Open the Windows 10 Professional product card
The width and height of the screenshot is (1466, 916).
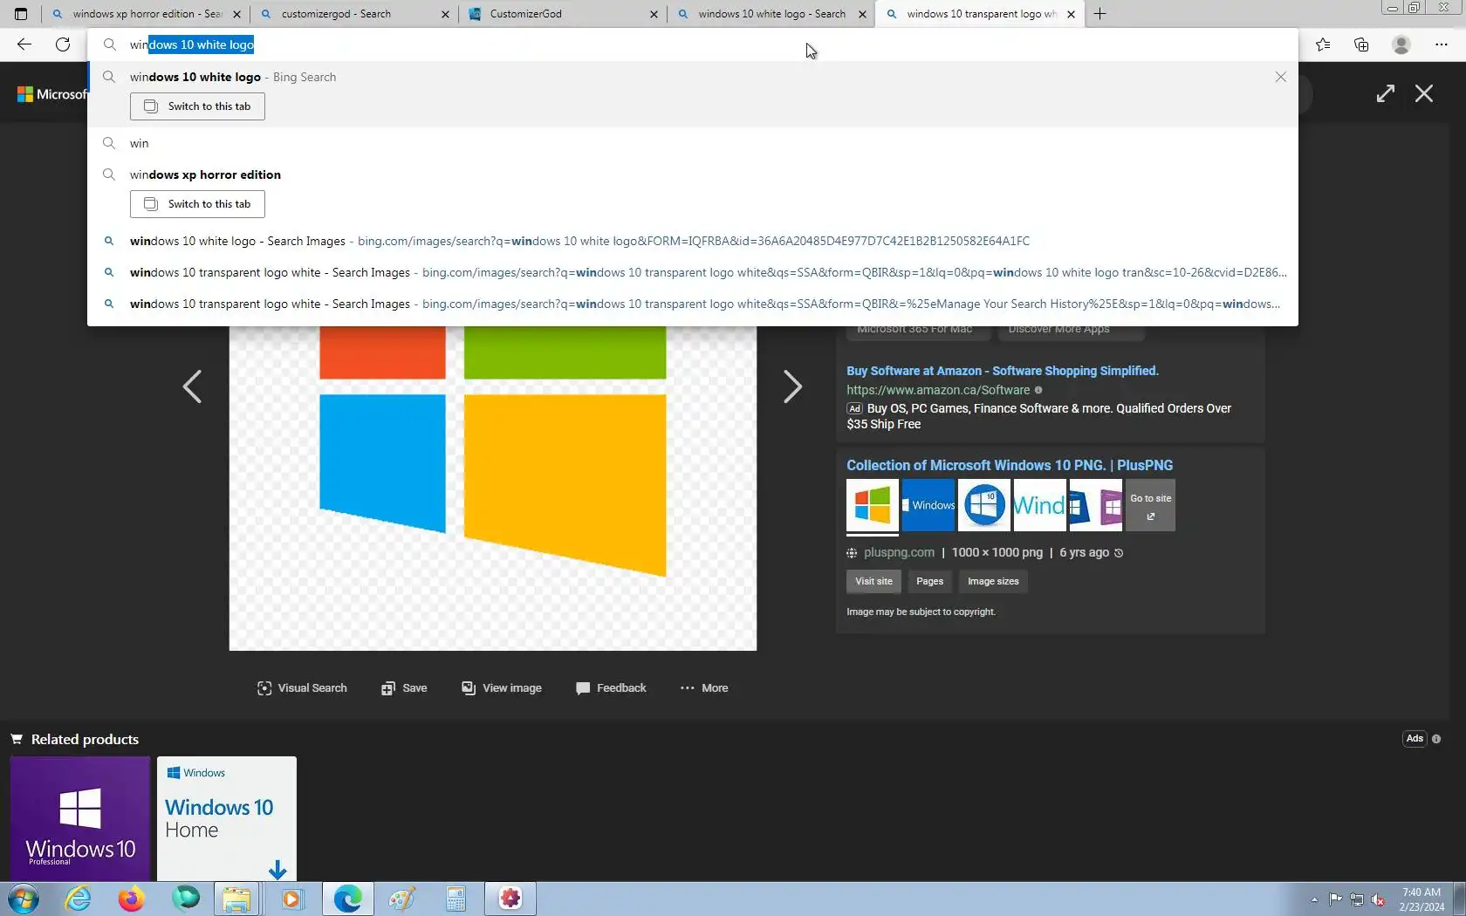click(x=80, y=818)
